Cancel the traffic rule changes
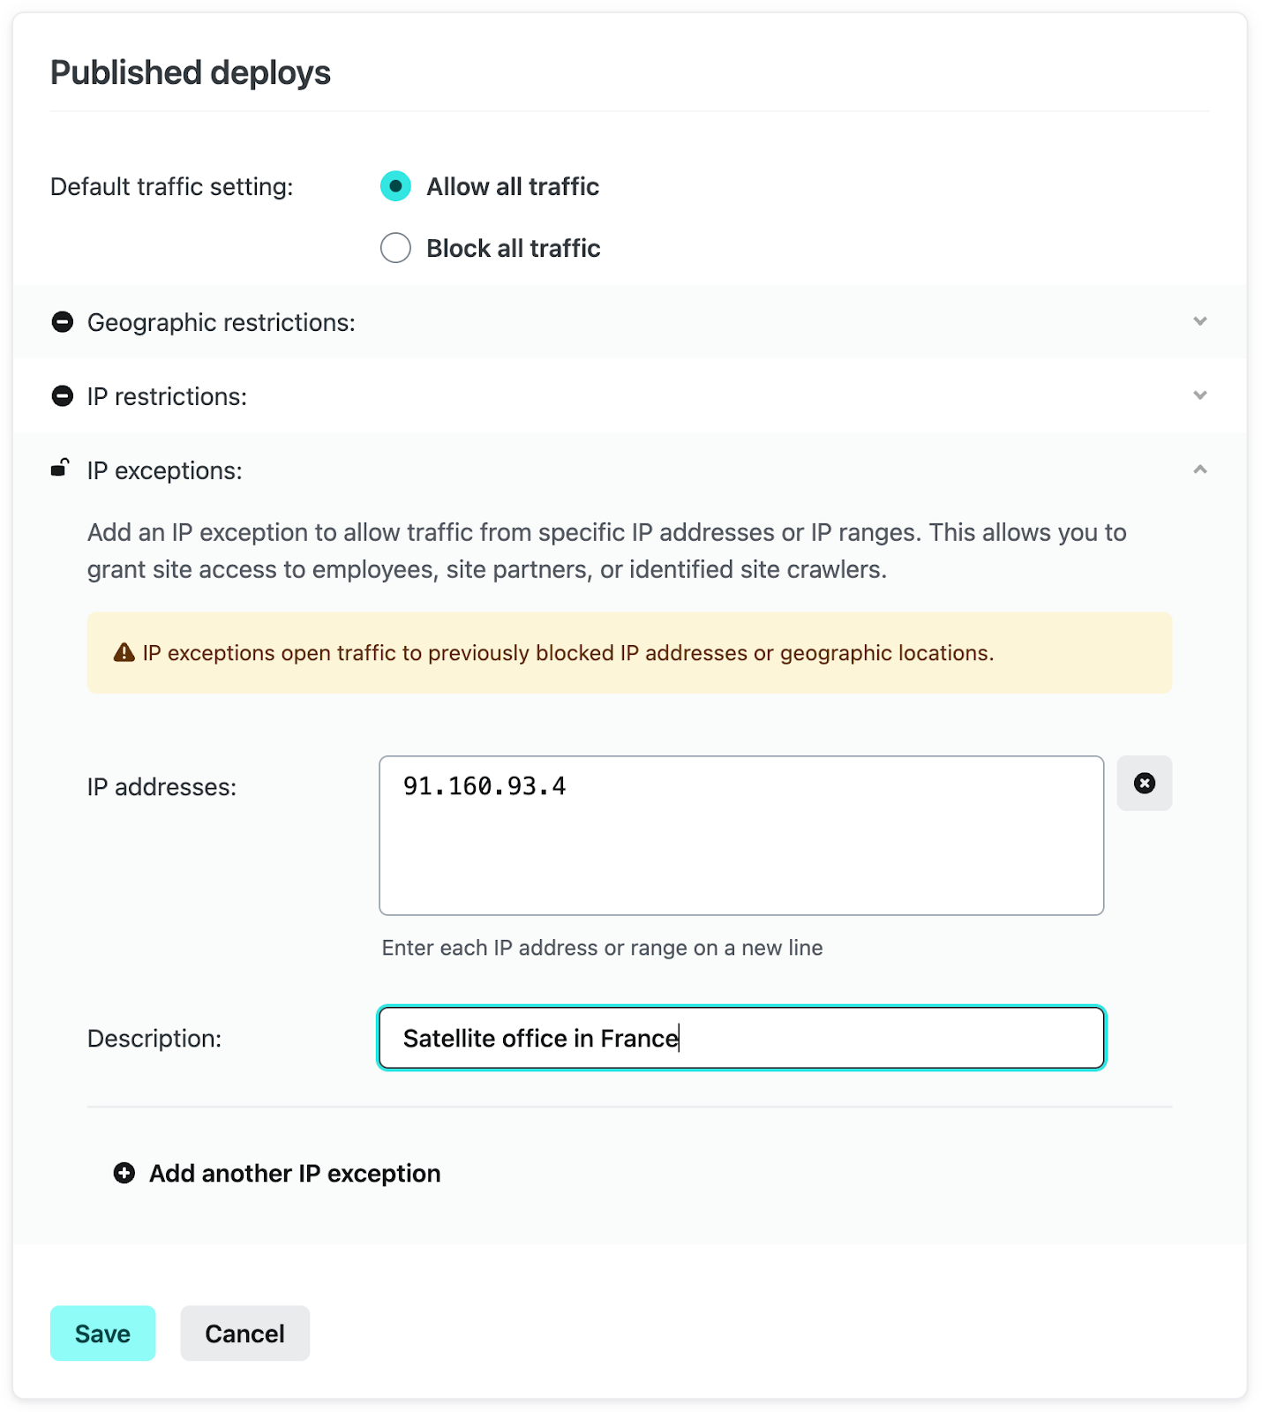 pos(244,1333)
